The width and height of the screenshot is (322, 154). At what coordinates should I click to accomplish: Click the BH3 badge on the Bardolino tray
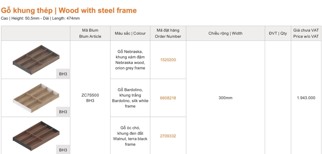pyautogui.click(x=63, y=112)
